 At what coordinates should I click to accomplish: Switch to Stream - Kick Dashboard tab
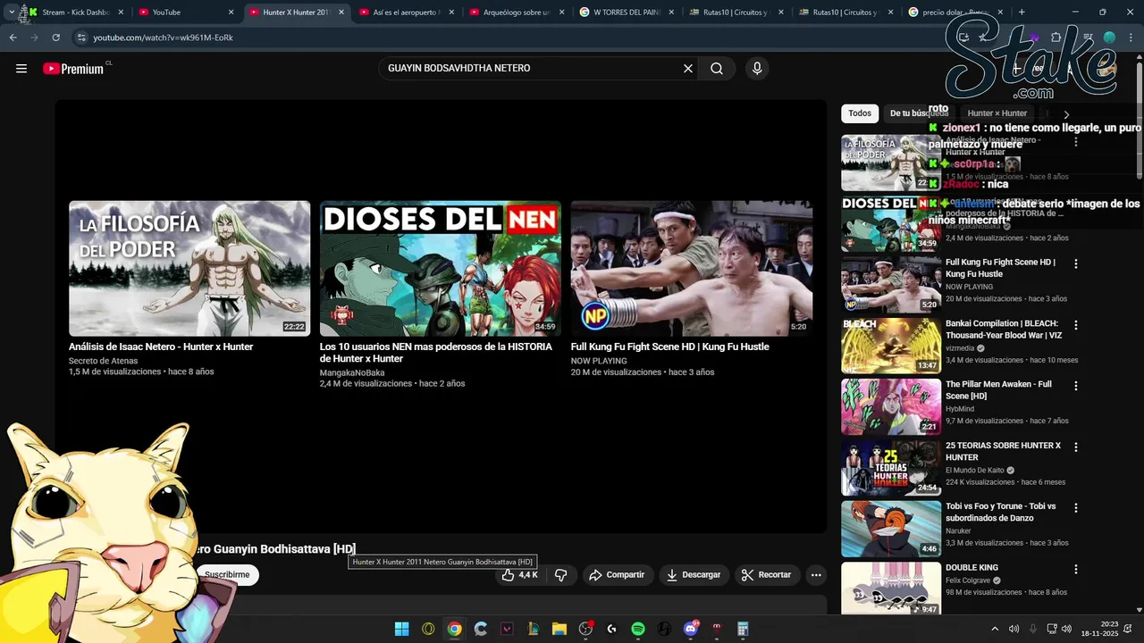point(76,13)
